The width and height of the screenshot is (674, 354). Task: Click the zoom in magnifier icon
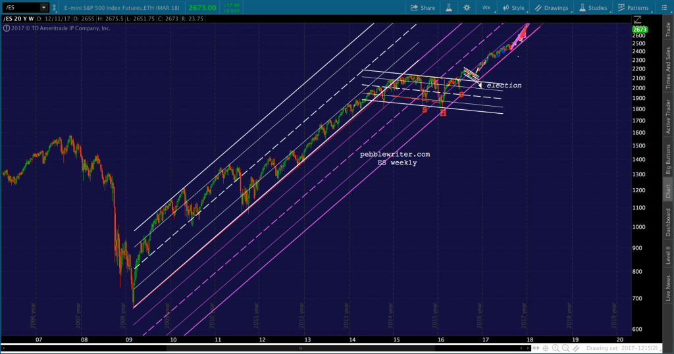pos(556,348)
